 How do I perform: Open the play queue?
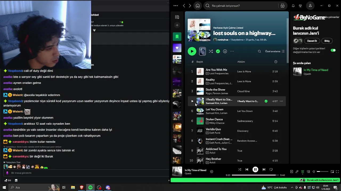(x=303, y=172)
